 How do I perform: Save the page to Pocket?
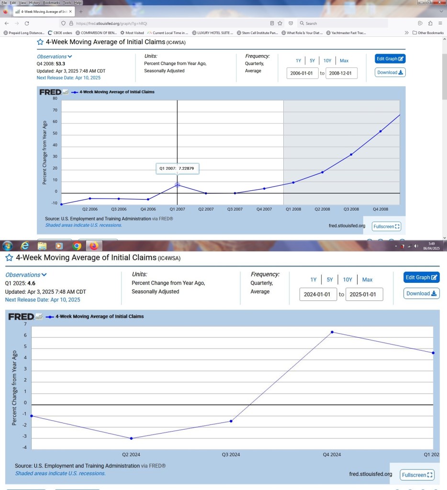click(x=291, y=23)
